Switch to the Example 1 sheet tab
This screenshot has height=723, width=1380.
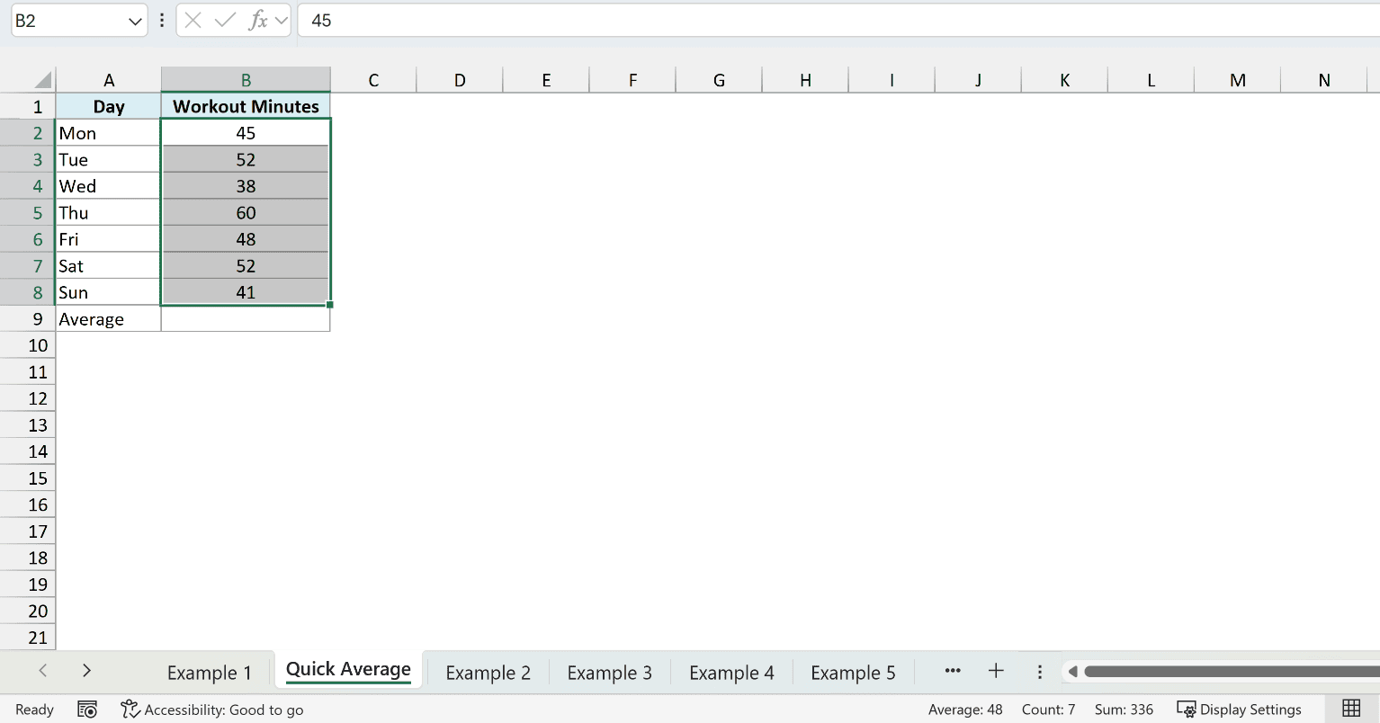(x=210, y=673)
